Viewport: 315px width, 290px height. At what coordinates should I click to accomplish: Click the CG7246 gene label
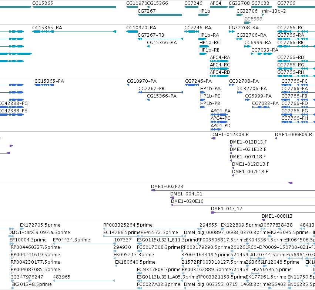[x=193, y=3]
